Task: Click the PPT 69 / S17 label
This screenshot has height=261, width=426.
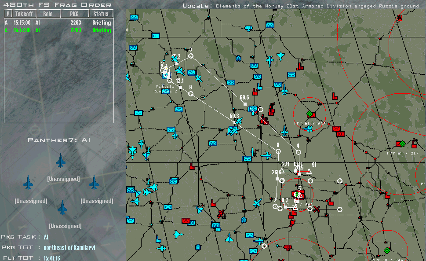Action: 403,153
